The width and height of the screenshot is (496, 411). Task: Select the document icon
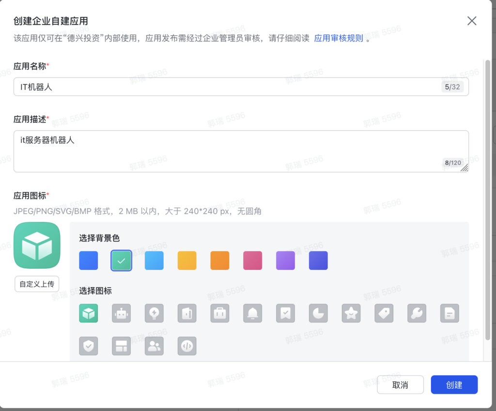(449, 313)
